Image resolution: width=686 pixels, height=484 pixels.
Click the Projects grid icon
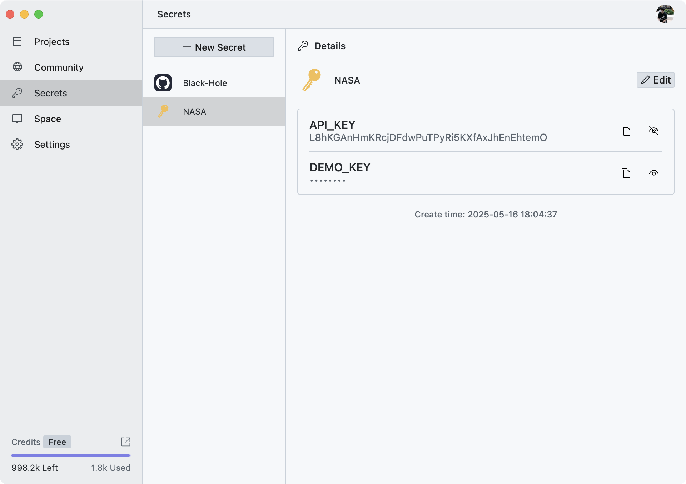coord(17,41)
